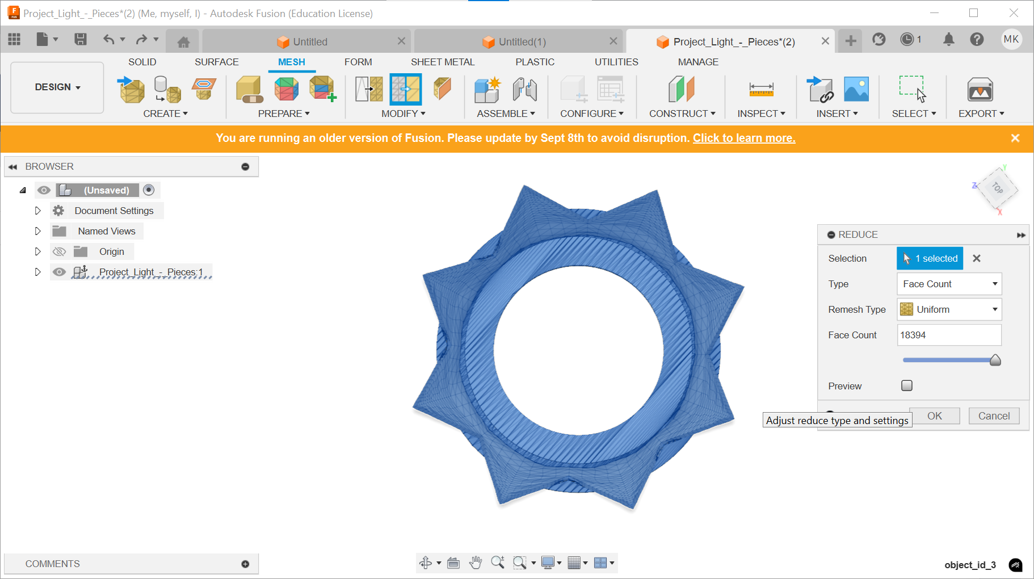The image size is (1034, 579).
Task: Click the Joint icon in Assemble
Action: [524, 90]
